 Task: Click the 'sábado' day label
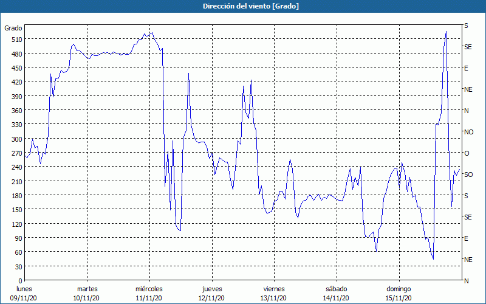tap(337, 289)
